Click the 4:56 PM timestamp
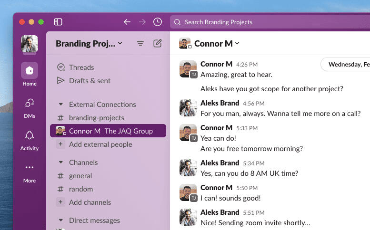Viewport: 370px width, 230px height. point(254,104)
